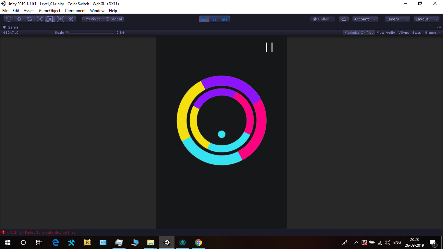Advance one frame with the Step button
This screenshot has width=443, height=249.
[x=225, y=19]
